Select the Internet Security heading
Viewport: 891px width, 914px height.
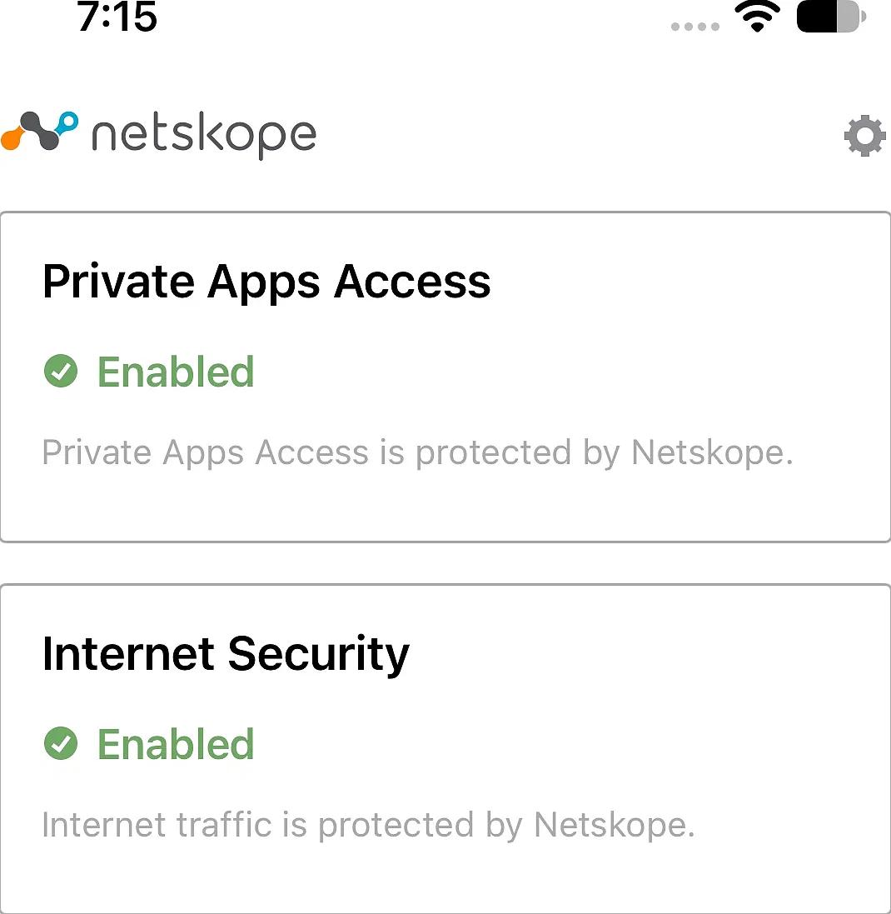226,655
